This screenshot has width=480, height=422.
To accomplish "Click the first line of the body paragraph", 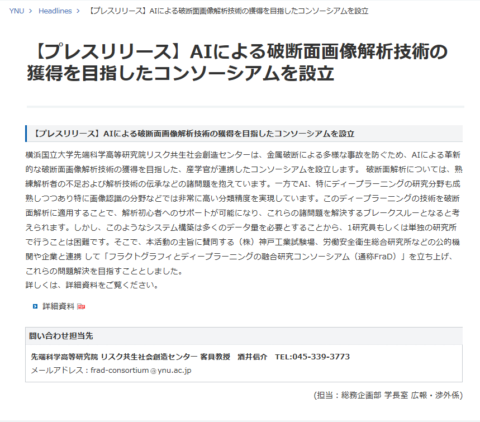I will click(243, 154).
